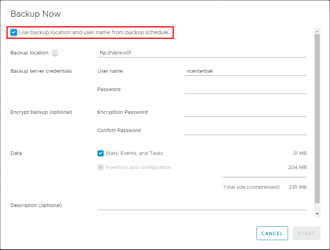Screen dimensions: 330x250
Task: Click the User name field showing vcenterbak
Action: [245, 71]
